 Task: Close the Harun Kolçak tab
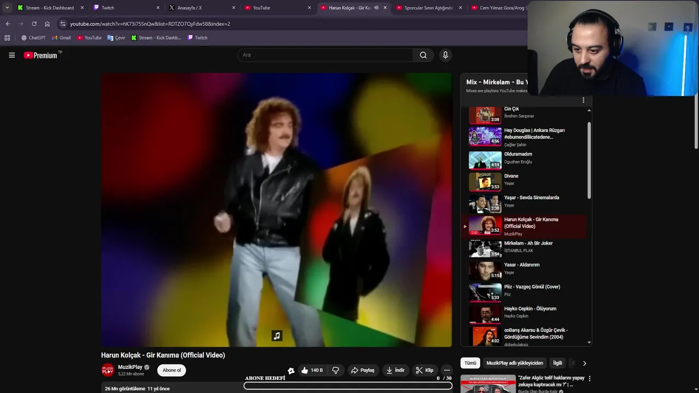tap(385, 8)
